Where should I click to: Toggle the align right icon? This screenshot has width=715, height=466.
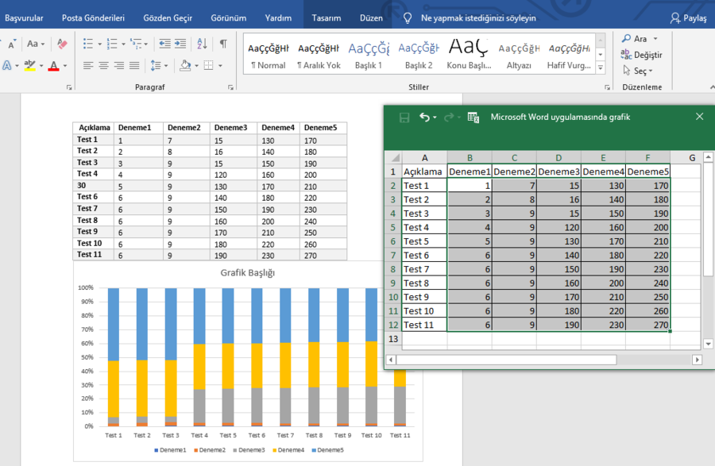[119, 66]
